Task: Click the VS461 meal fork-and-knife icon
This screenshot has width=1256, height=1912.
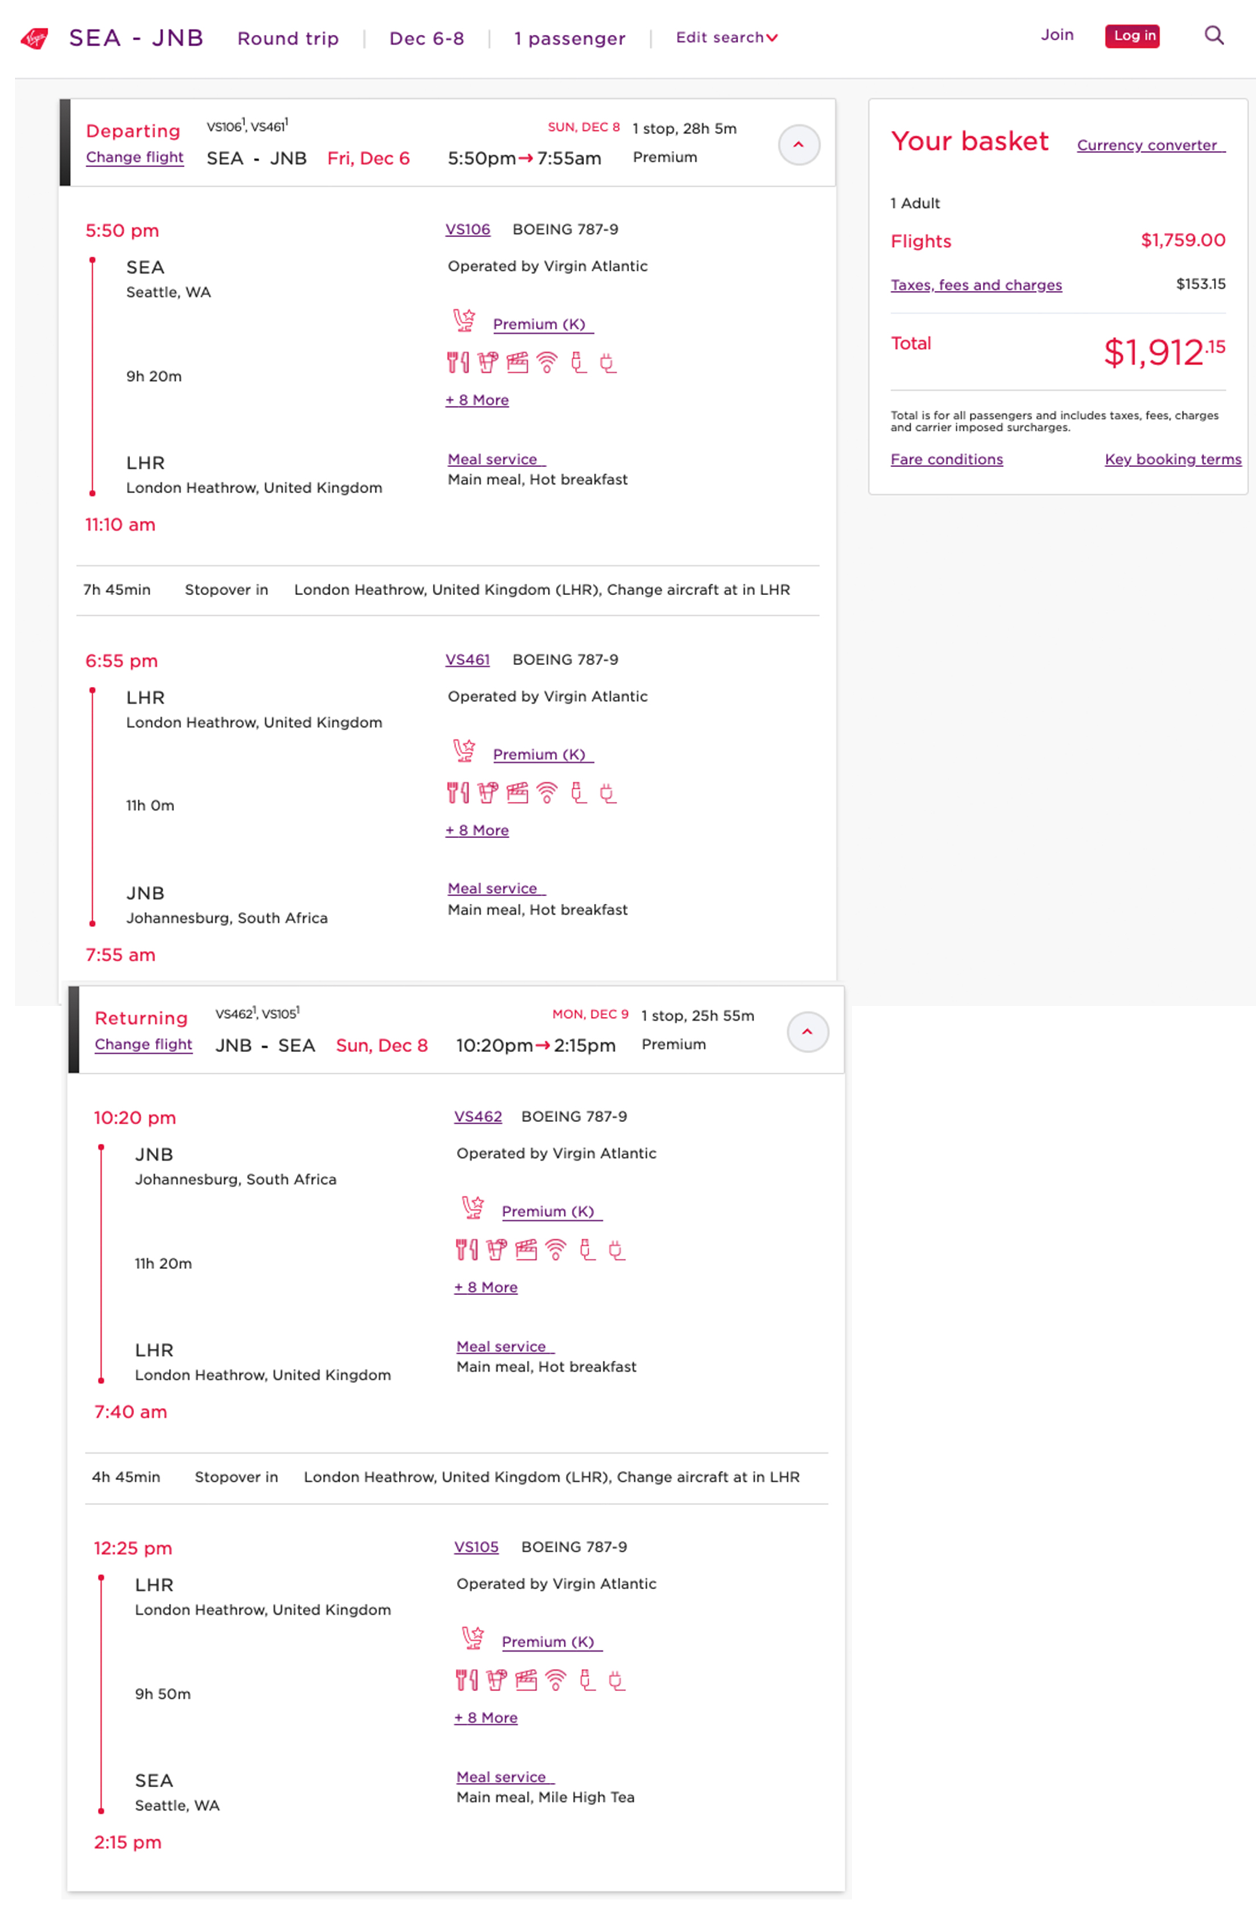Action: tap(458, 793)
